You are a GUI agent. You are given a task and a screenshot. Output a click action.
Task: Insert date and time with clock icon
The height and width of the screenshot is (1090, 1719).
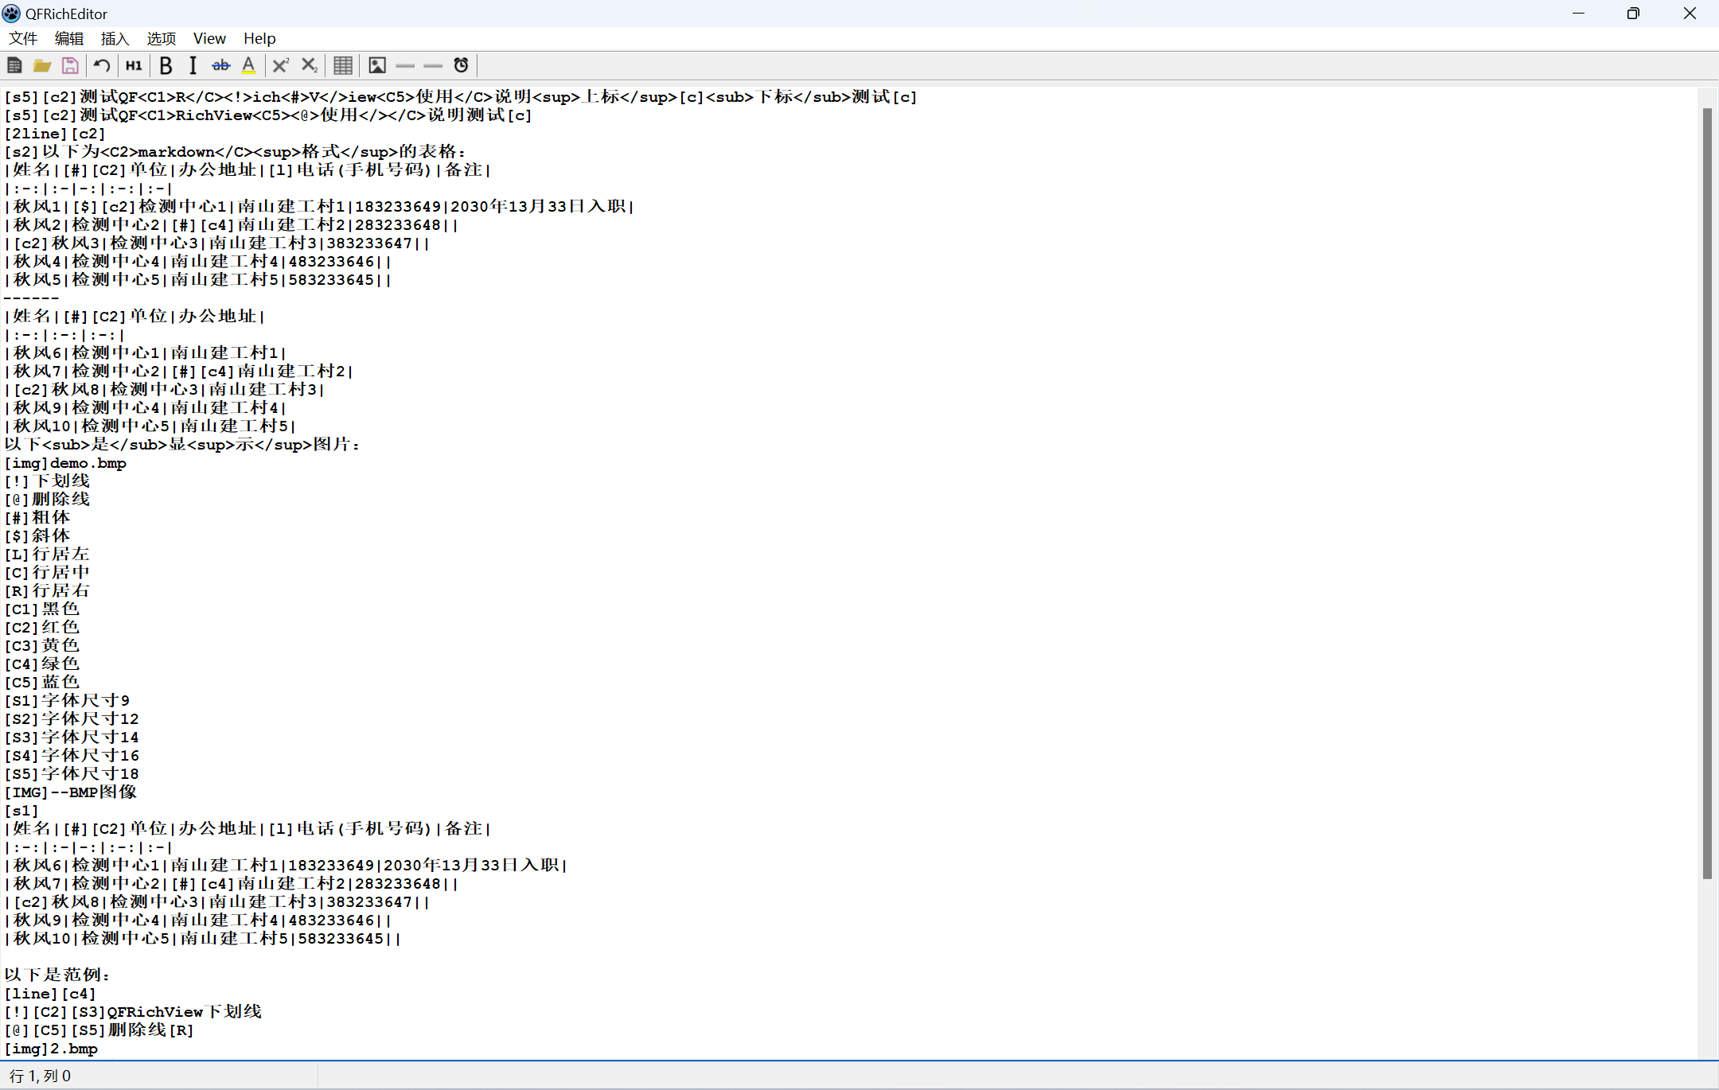pyautogui.click(x=461, y=66)
